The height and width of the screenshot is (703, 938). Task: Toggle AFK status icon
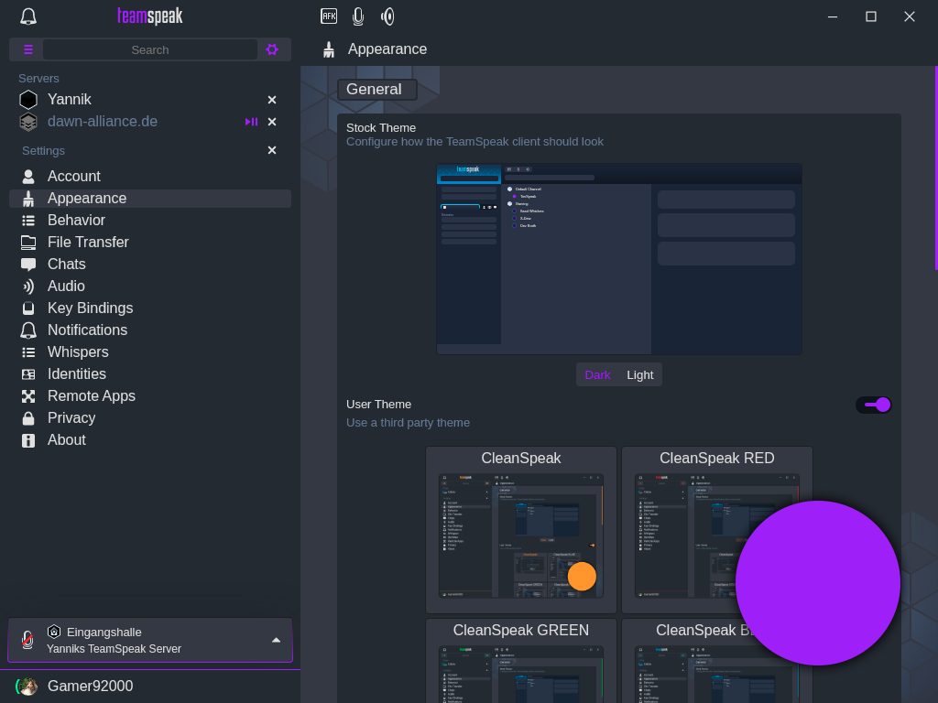(x=329, y=16)
